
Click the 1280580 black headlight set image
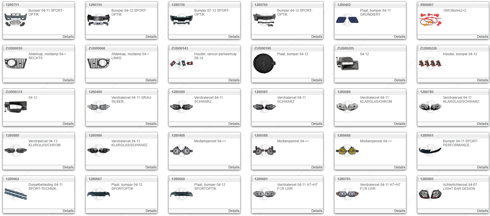click(181, 107)
